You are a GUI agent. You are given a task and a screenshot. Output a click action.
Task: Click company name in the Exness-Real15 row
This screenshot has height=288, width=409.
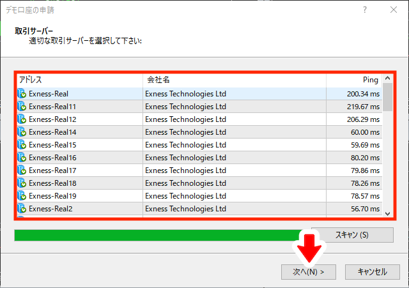pyautogui.click(x=185, y=145)
